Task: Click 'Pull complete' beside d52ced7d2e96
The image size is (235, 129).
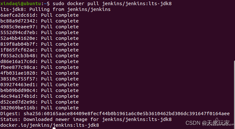Action: [60, 102]
